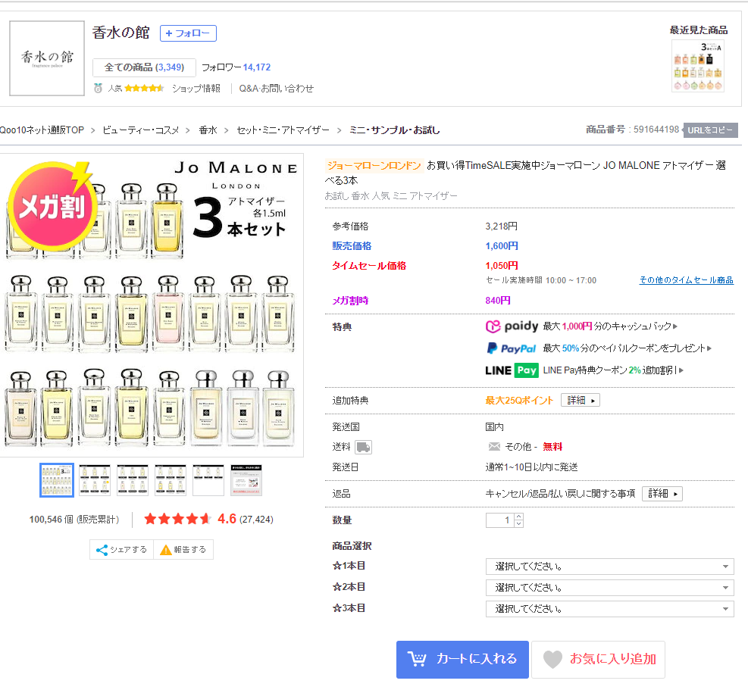The image size is (748, 690).
Task: Open セット・ミニ・アトマイザー breadcrumb
Action: 283,130
